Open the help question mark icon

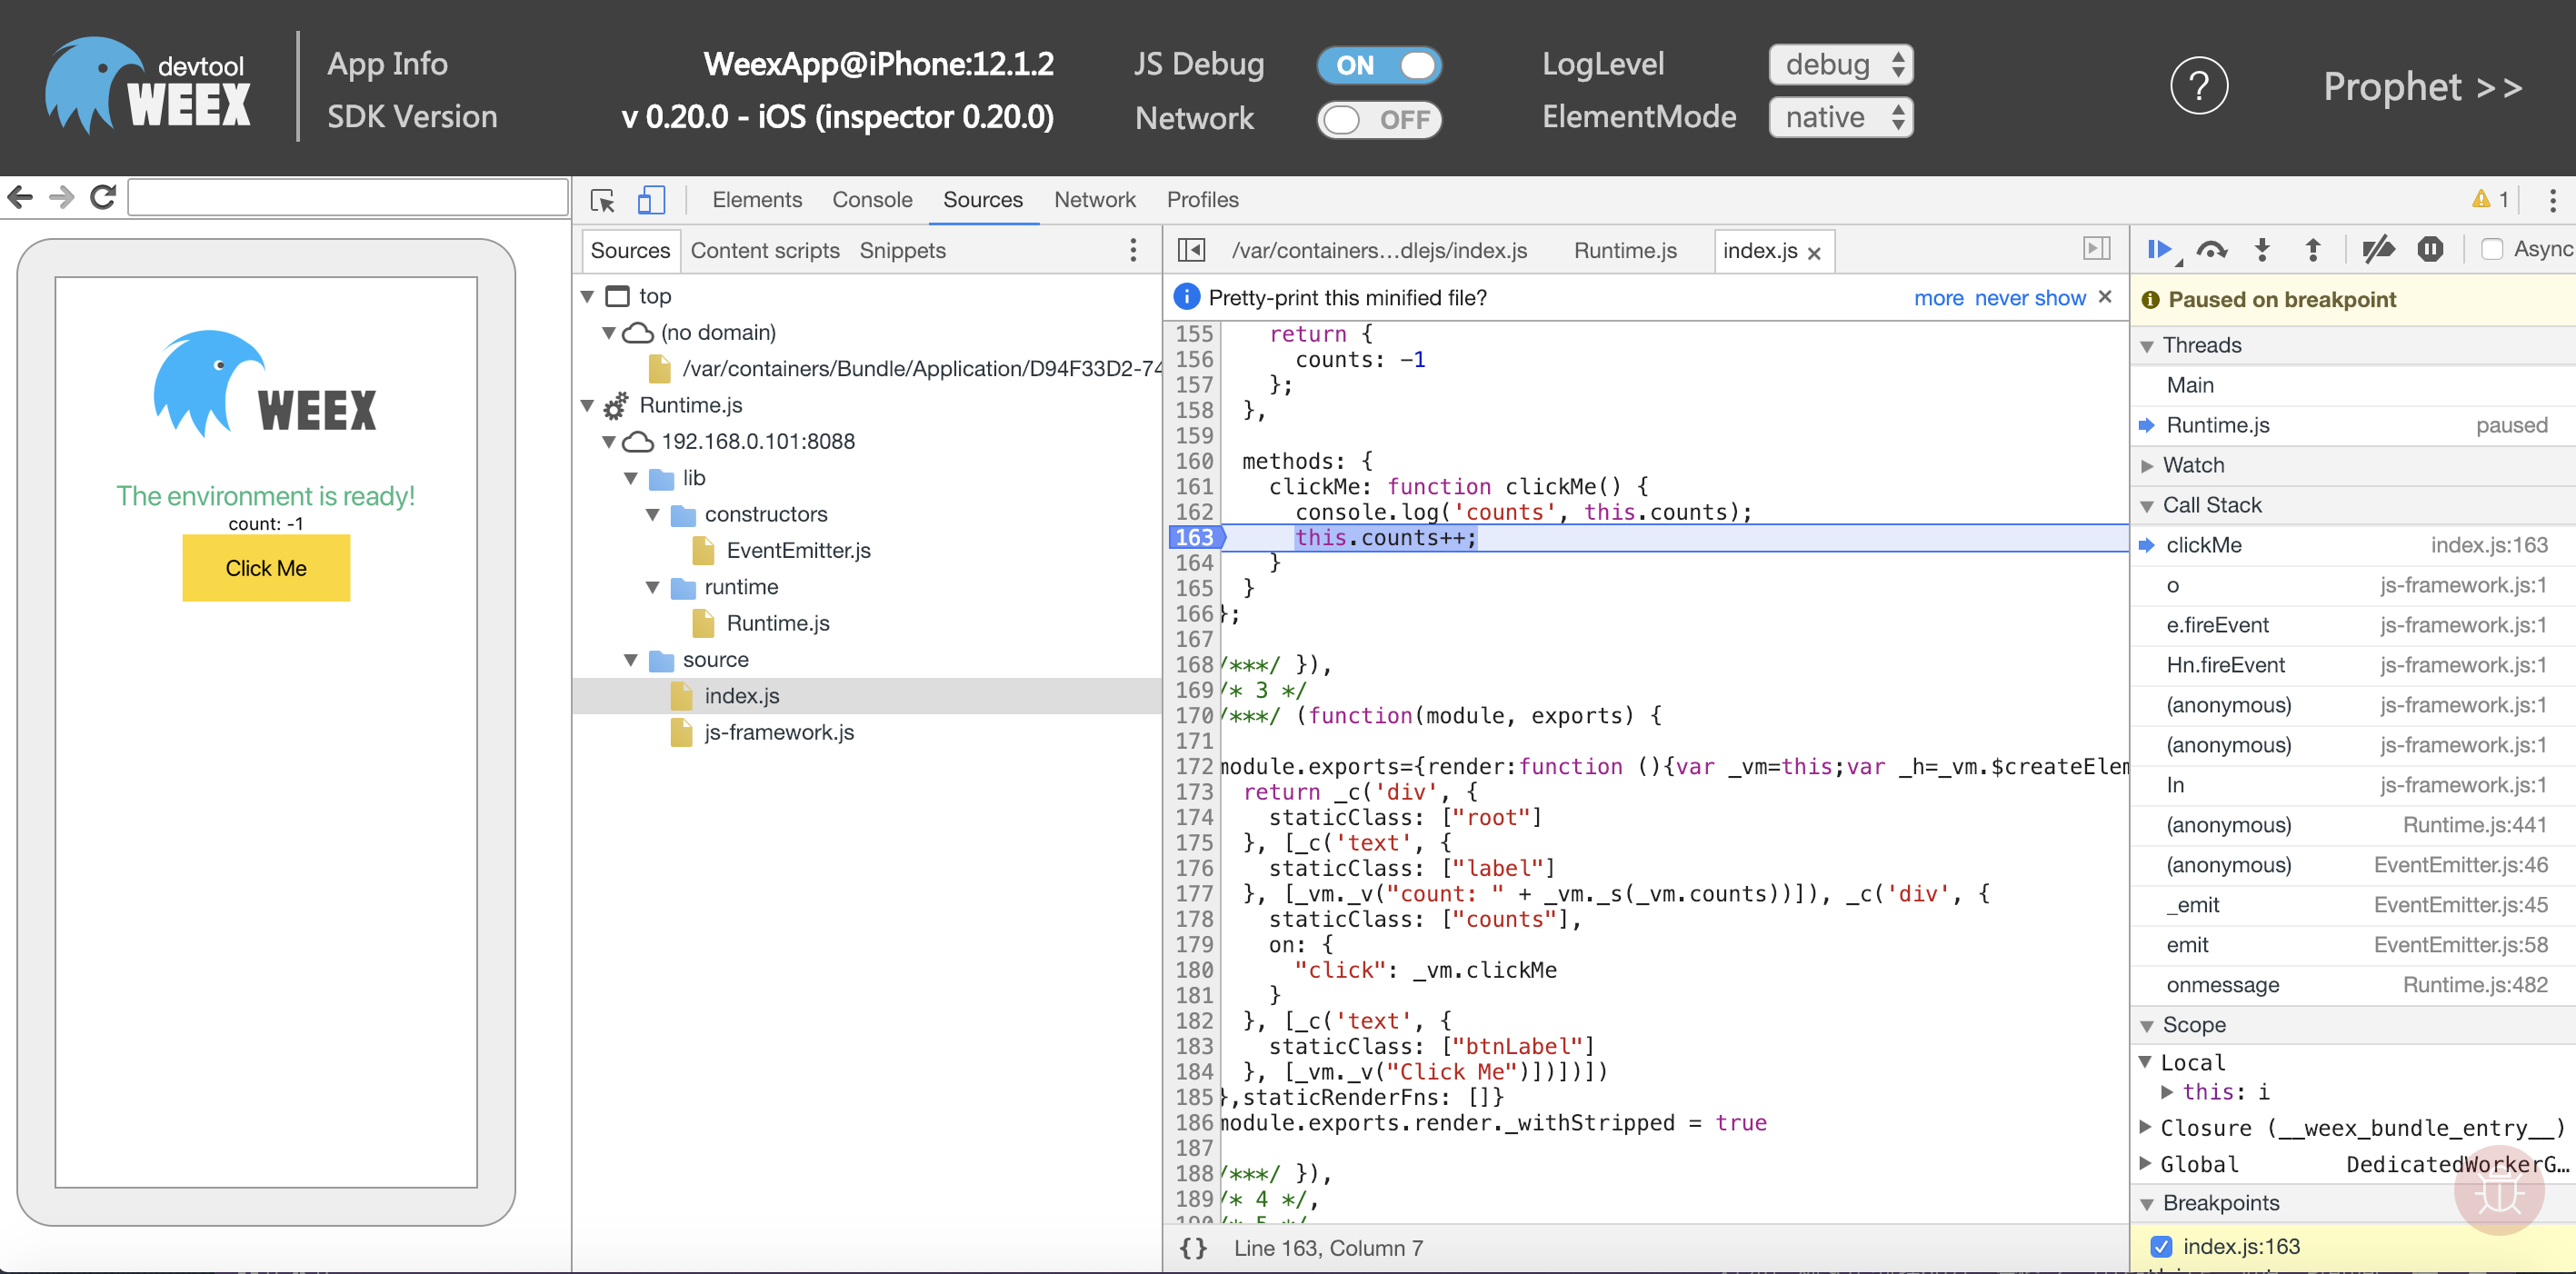[x=2198, y=87]
